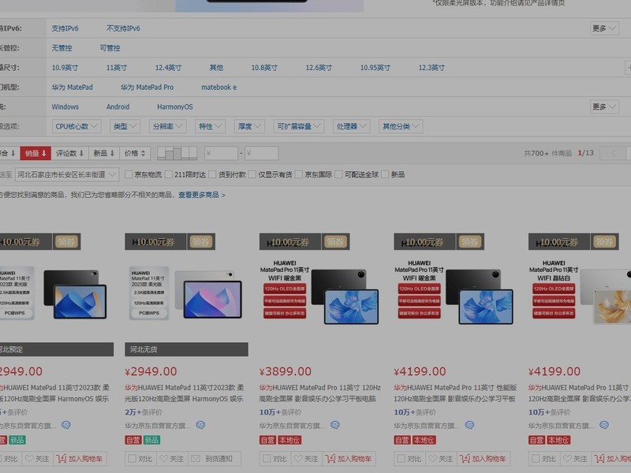The image size is (631, 473).
Task: Filter by 支持IPv6
Action: tap(65, 28)
